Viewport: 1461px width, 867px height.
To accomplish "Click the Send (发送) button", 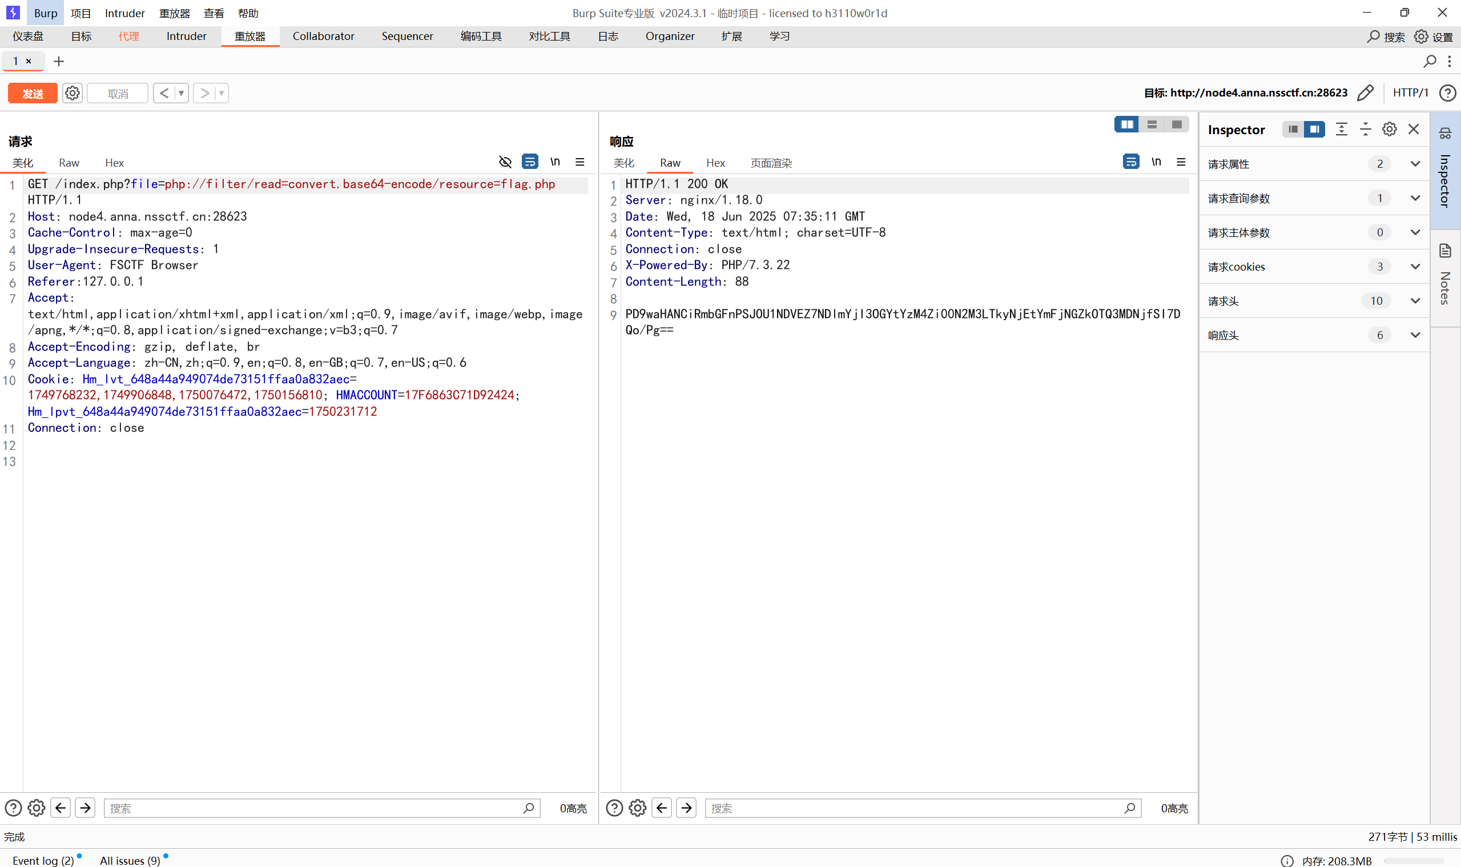I will pos(33,94).
